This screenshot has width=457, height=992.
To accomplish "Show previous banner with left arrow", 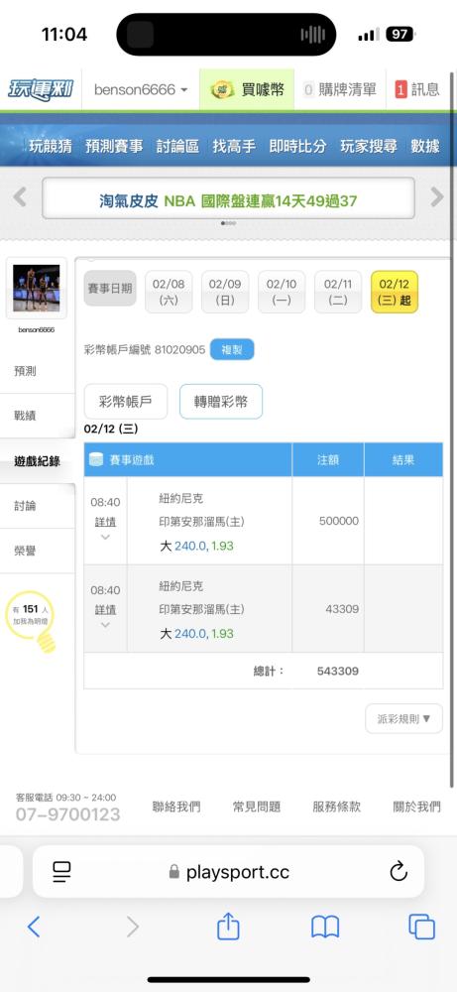I will pos(20,197).
